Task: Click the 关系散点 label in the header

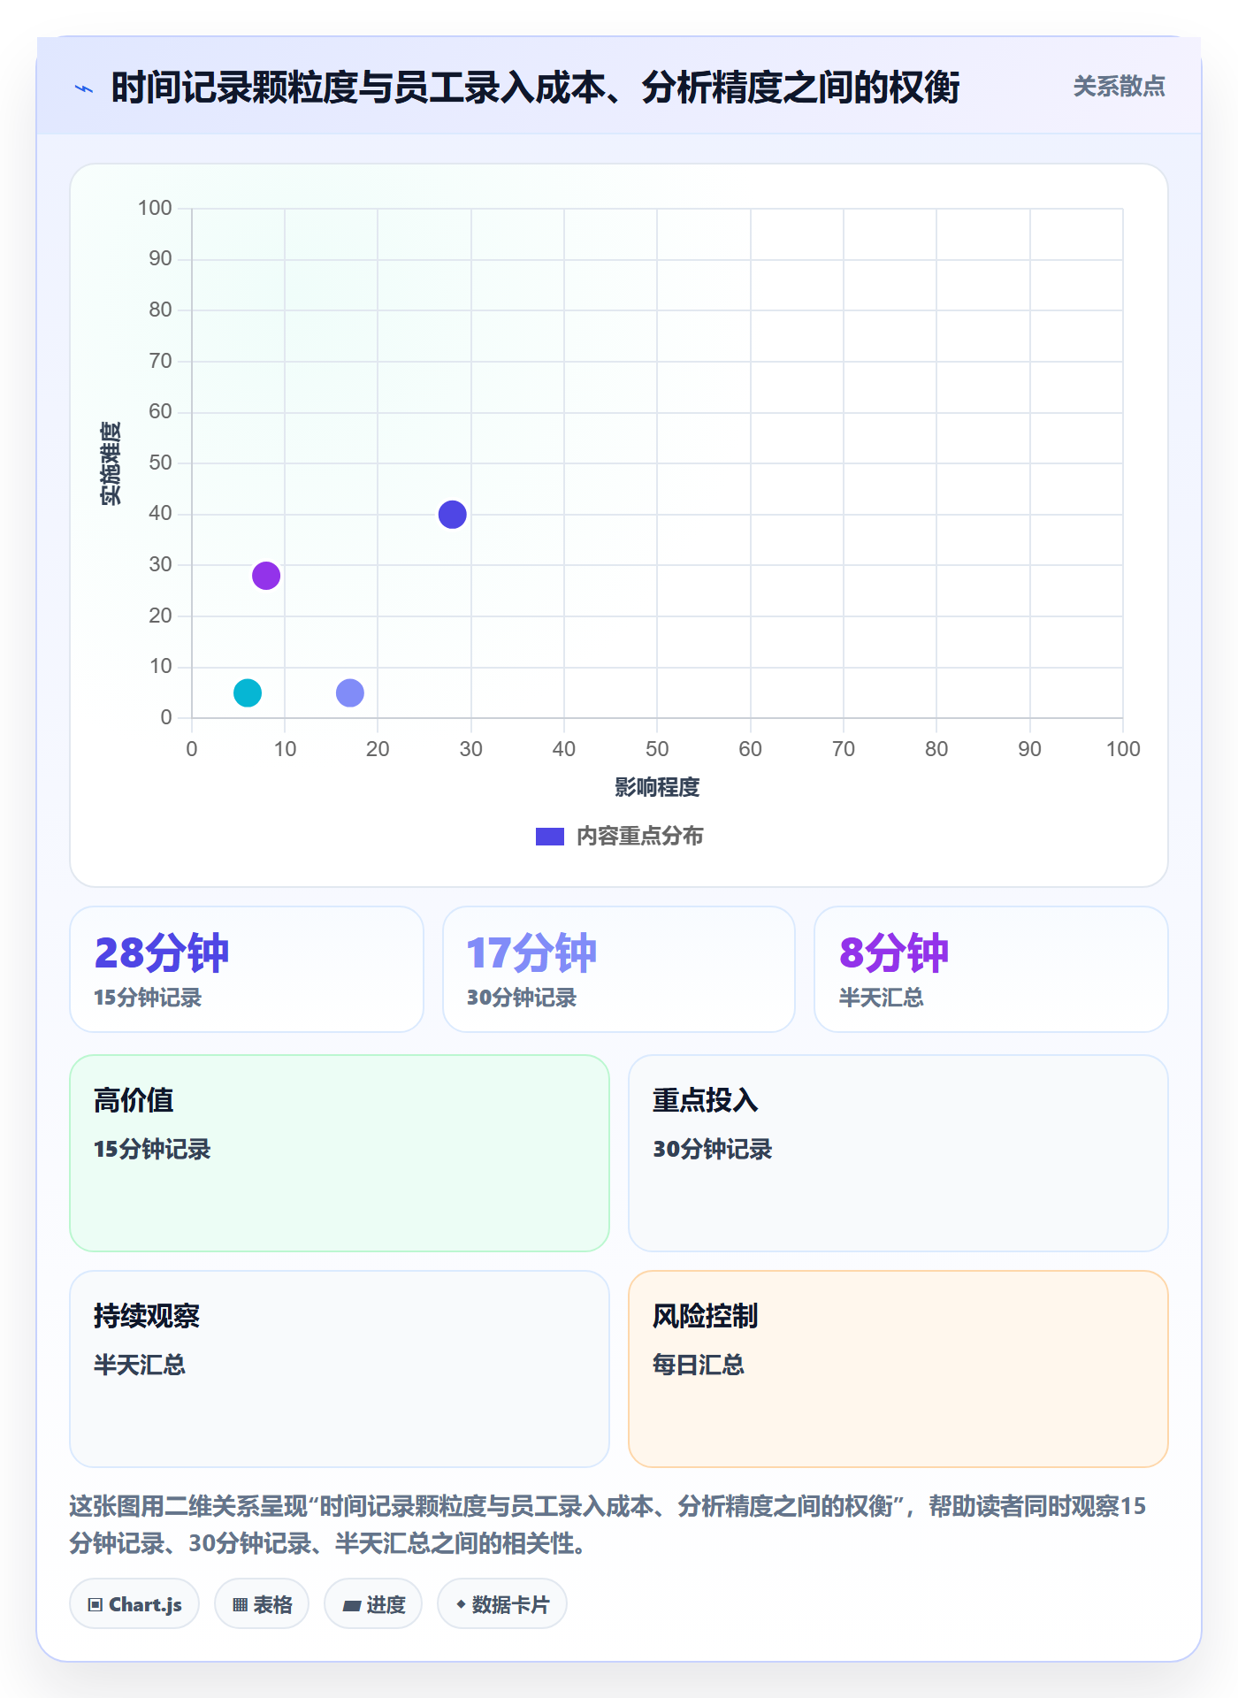Action: tap(1119, 87)
